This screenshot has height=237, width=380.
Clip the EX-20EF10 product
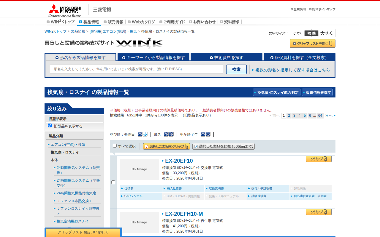pos(319,159)
